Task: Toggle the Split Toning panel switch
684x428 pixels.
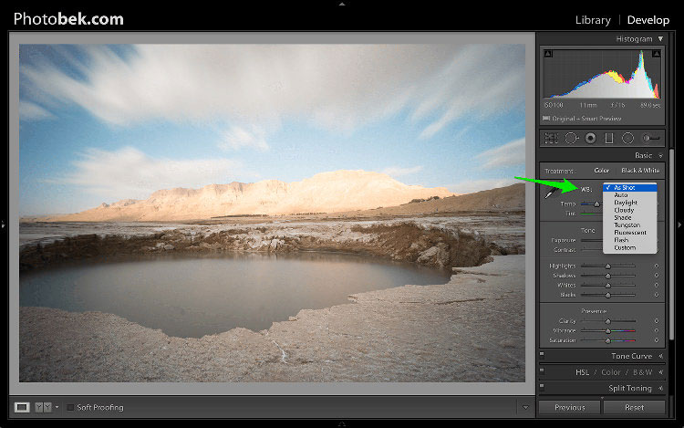Action: point(543,389)
